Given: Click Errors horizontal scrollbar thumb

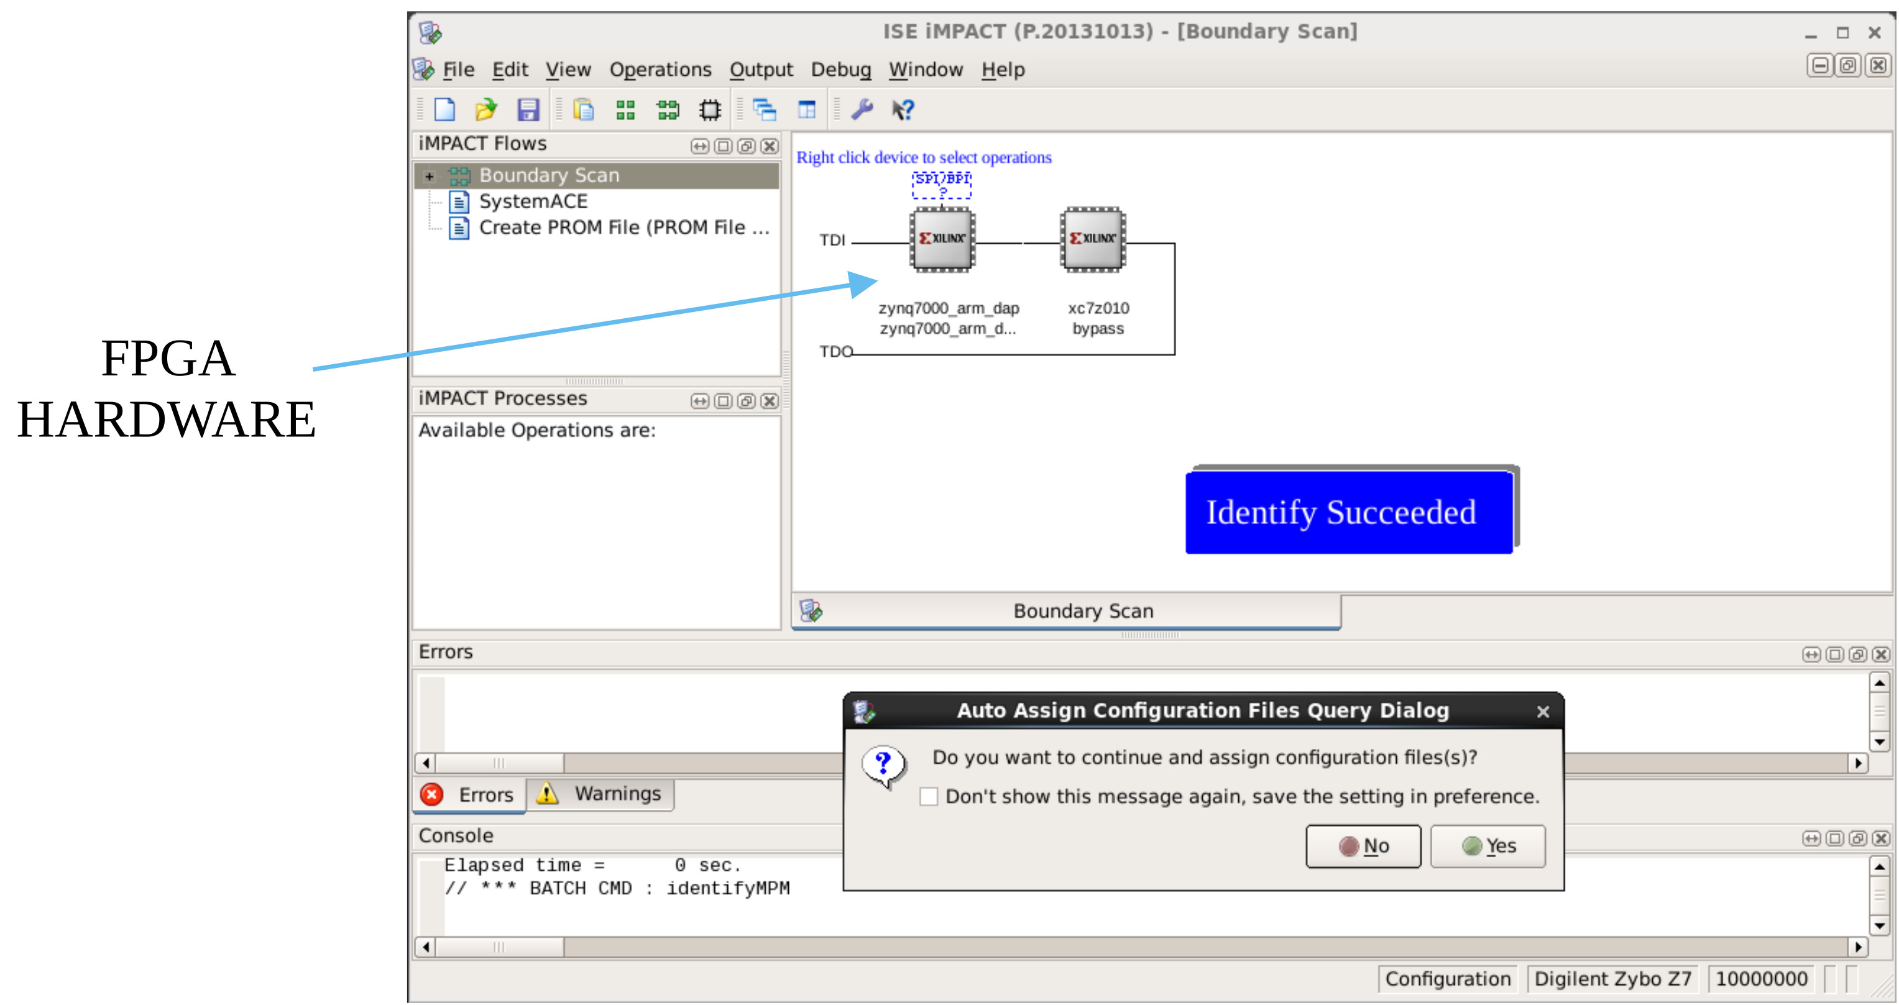Looking at the screenshot, I should click(499, 763).
